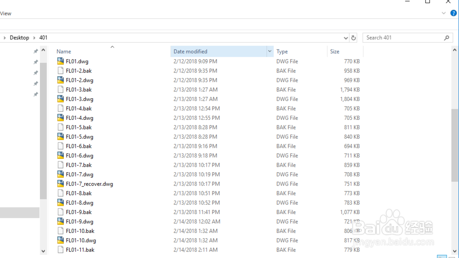Click the FL01-3.dwg drawing icon

click(60, 99)
